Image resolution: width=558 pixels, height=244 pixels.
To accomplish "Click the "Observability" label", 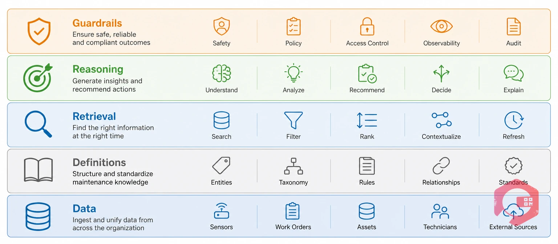I will [441, 43].
